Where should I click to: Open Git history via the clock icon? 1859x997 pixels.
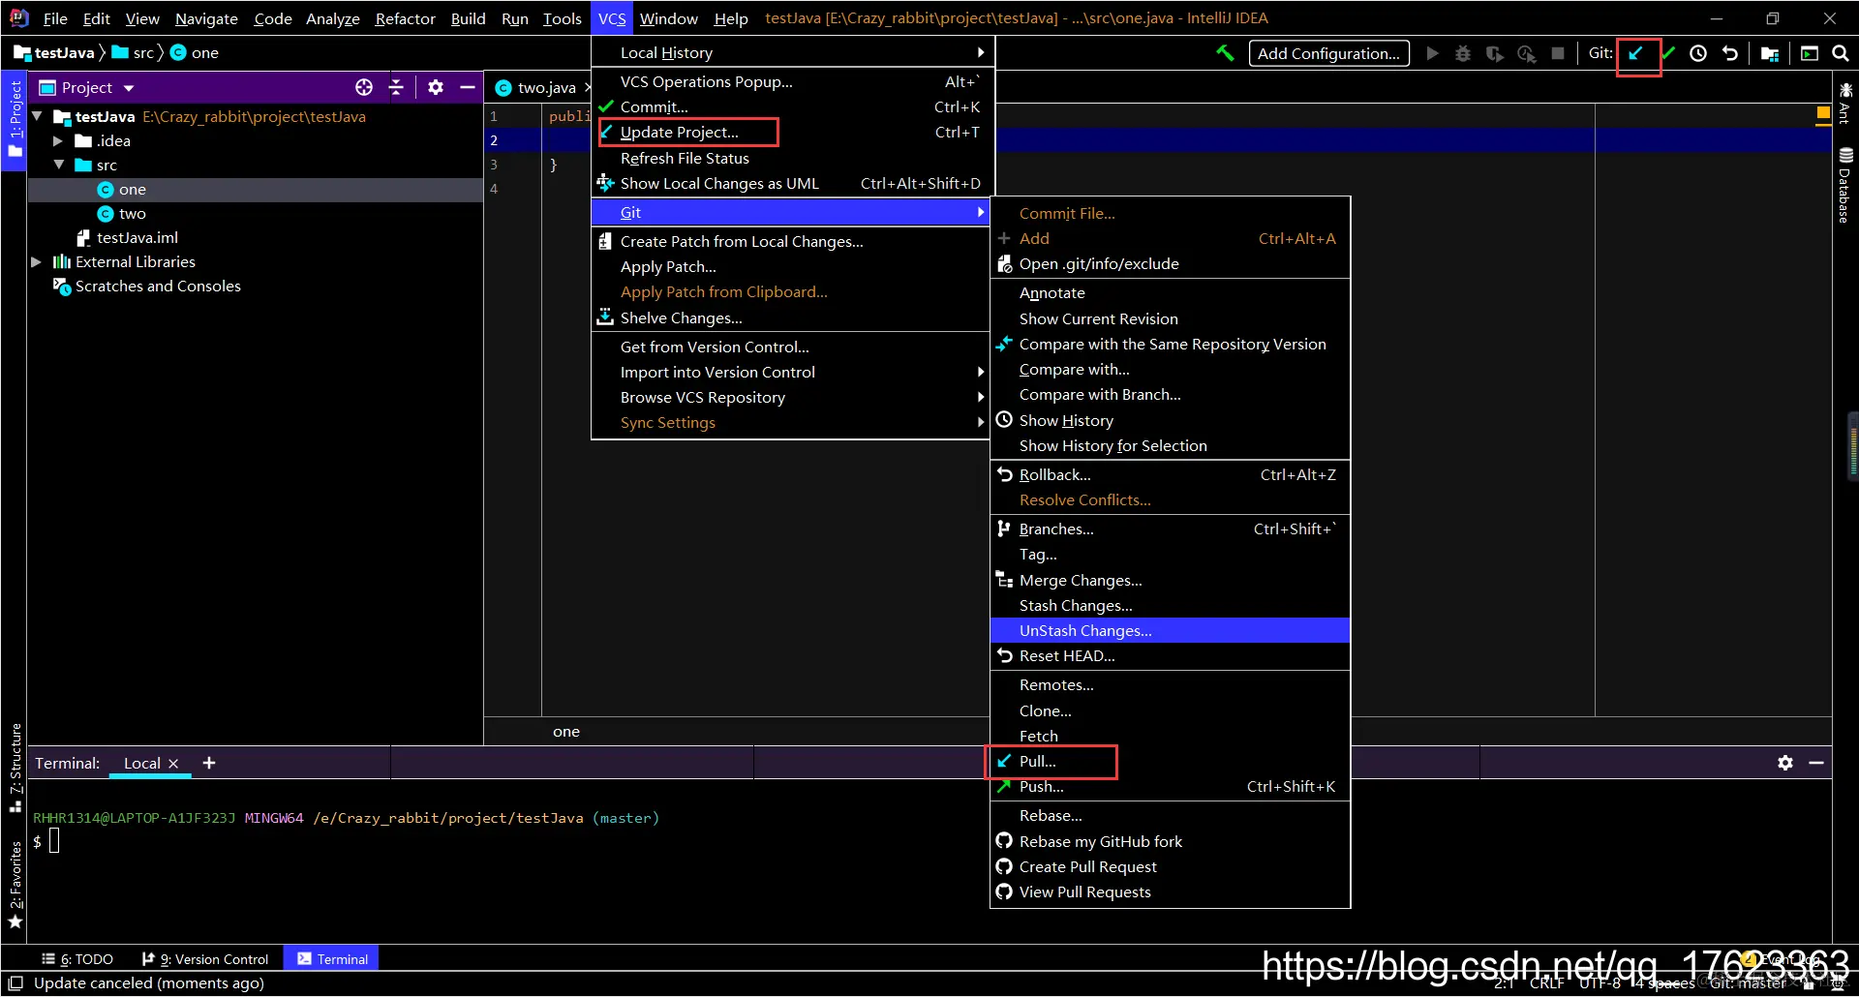[x=1698, y=53]
